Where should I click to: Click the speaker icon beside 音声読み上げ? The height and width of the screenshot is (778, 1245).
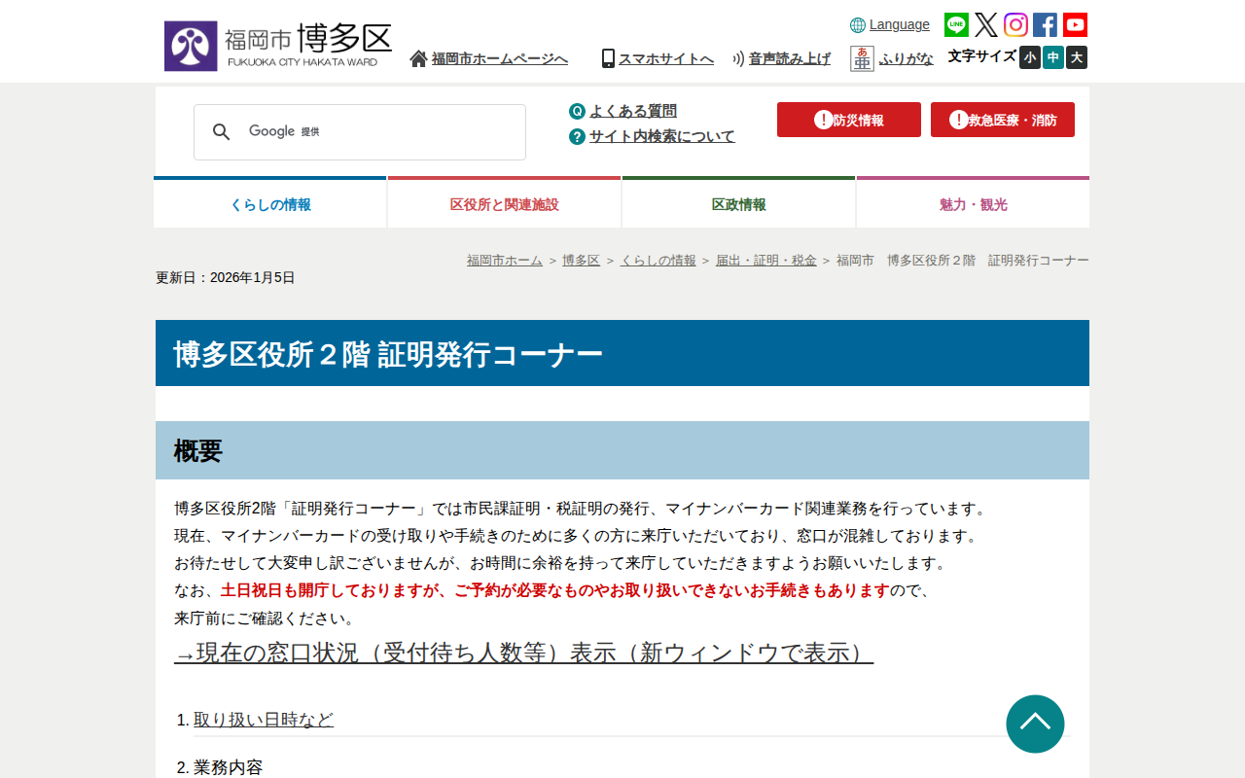(x=738, y=58)
